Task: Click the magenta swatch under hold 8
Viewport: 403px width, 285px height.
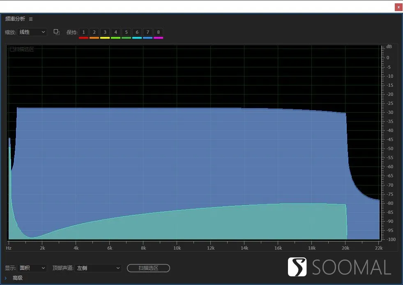Action: click(158, 38)
